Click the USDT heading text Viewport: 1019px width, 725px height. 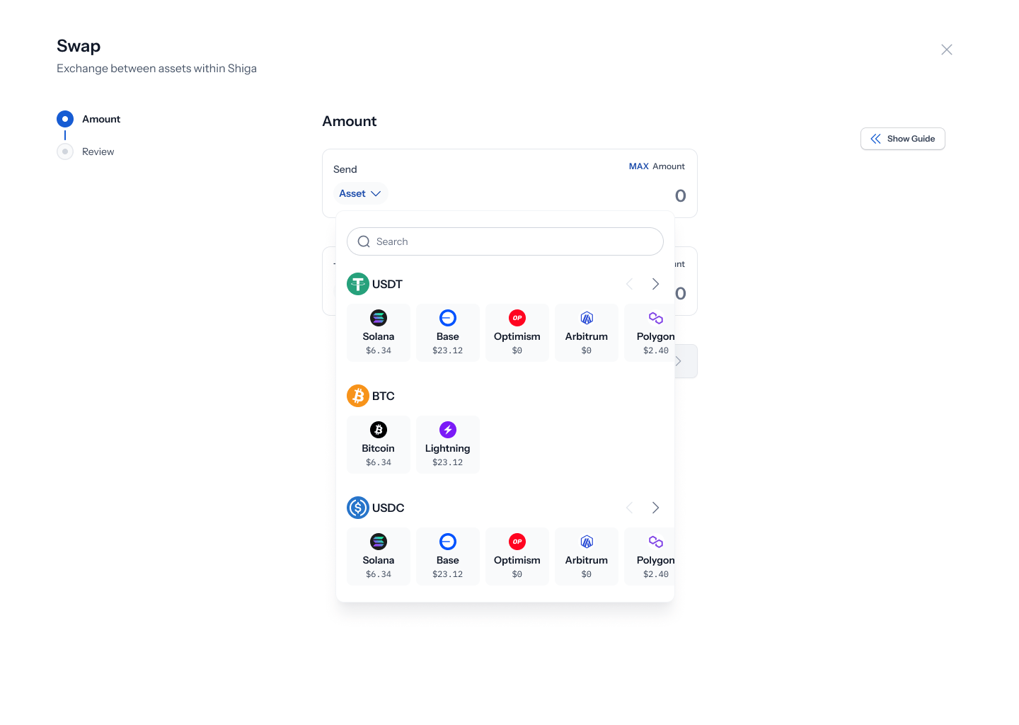point(387,284)
